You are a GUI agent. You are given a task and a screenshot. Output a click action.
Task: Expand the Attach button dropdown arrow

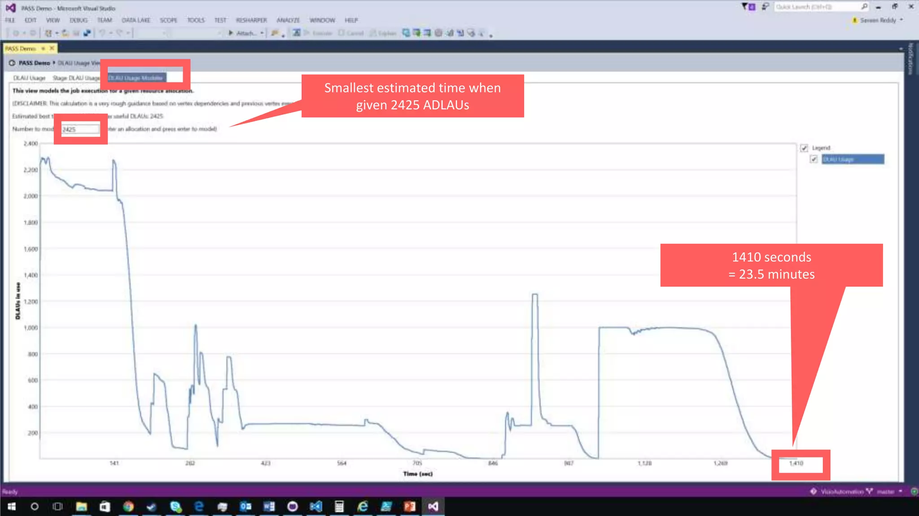pyautogui.click(x=262, y=33)
